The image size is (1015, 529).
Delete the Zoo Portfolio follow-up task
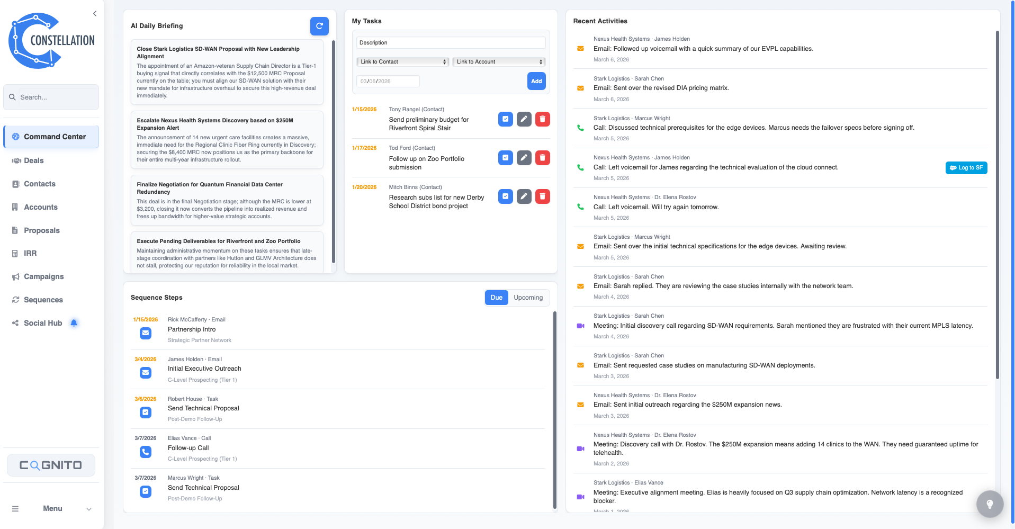(542, 157)
